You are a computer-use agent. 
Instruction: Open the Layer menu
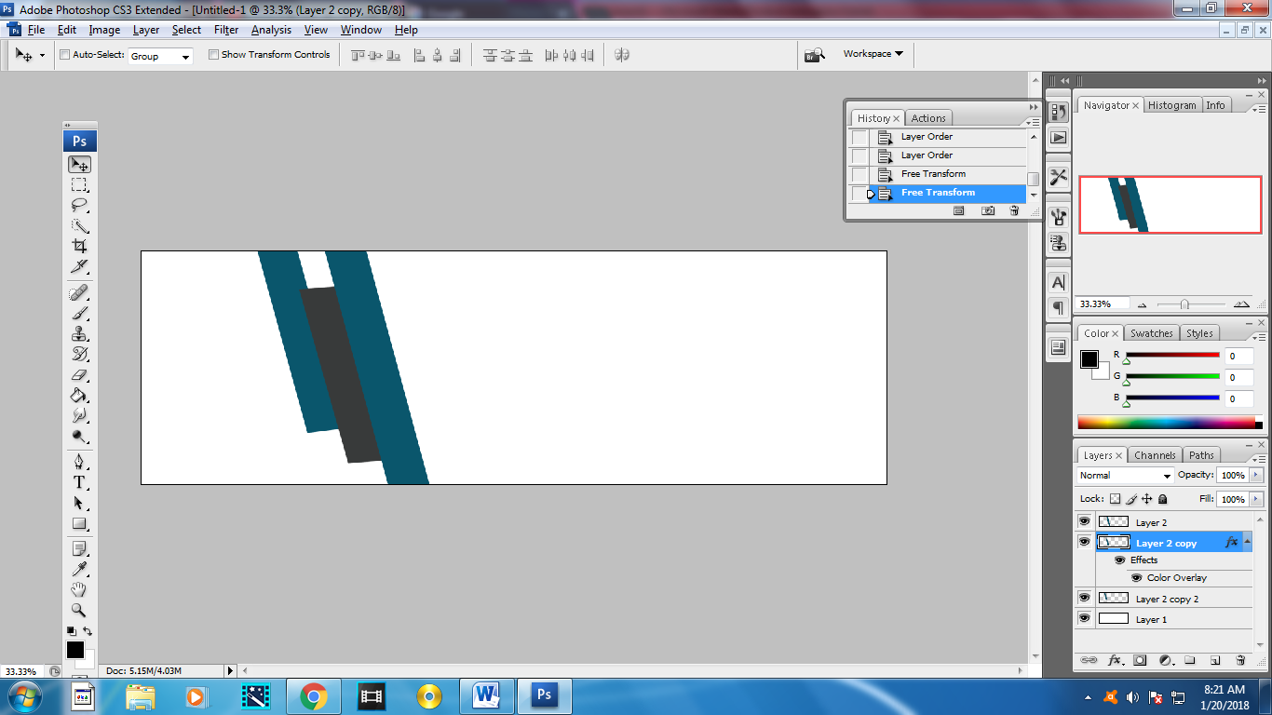[146, 30]
